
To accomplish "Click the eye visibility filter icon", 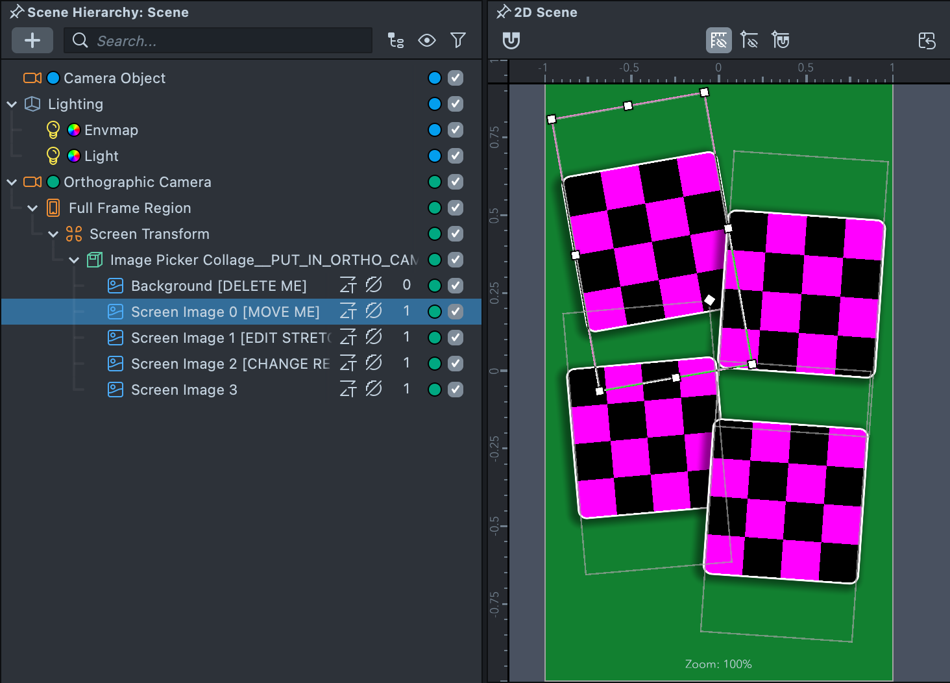I will click(426, 40).
